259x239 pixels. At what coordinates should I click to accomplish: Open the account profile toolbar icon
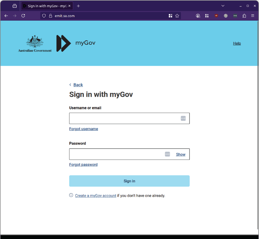click(198, 16)
